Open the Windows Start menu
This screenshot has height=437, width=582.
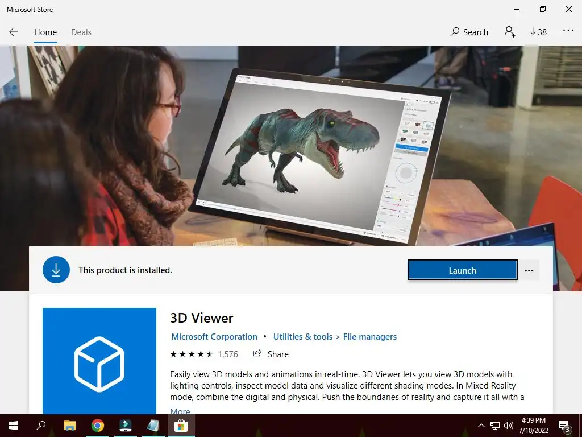[14, 426]
